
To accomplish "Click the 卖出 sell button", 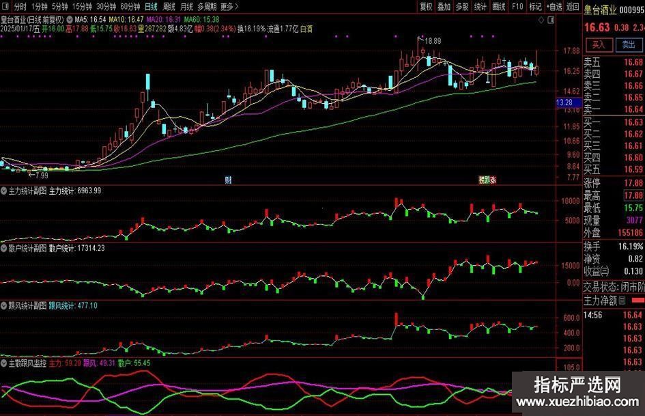I will click(x=629, y=44).
